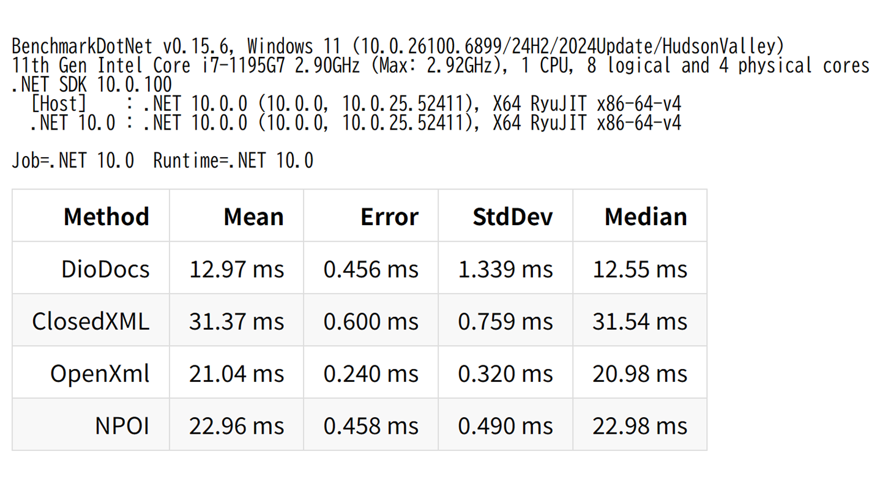
Task: Click the DioDocs method cell
Action: click(x=105, y=269)
